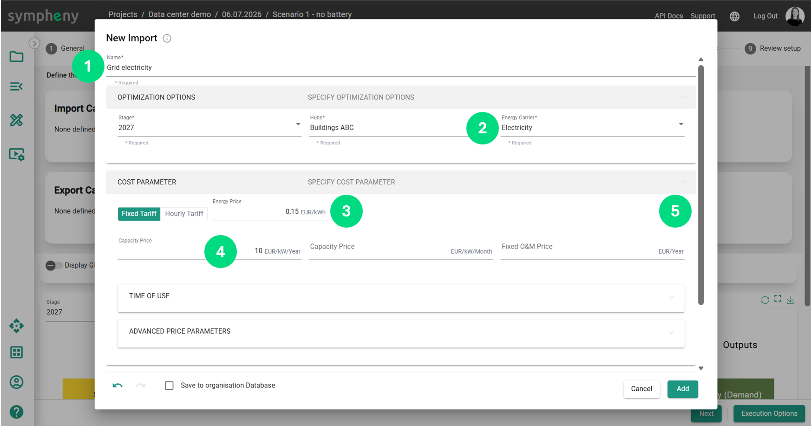Select the Fixed Tariff option
Screen dimensions: 811x426
(139, 214)
